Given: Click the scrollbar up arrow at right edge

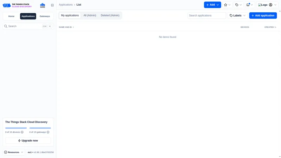Looking at the screenshot, I should click(280, 11).
